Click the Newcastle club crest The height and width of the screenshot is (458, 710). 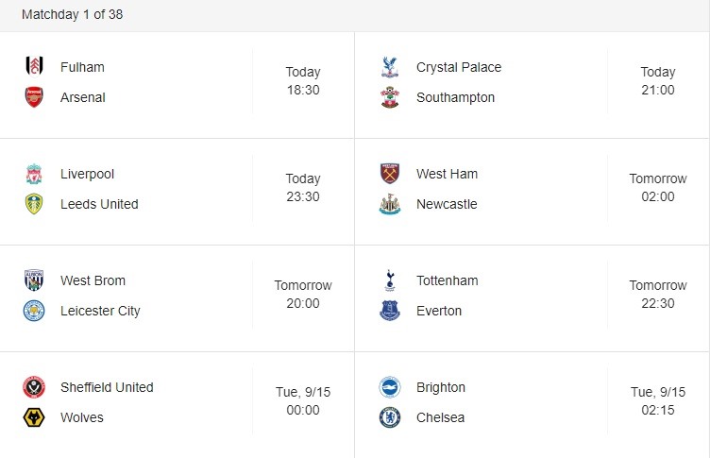[390, 204]
